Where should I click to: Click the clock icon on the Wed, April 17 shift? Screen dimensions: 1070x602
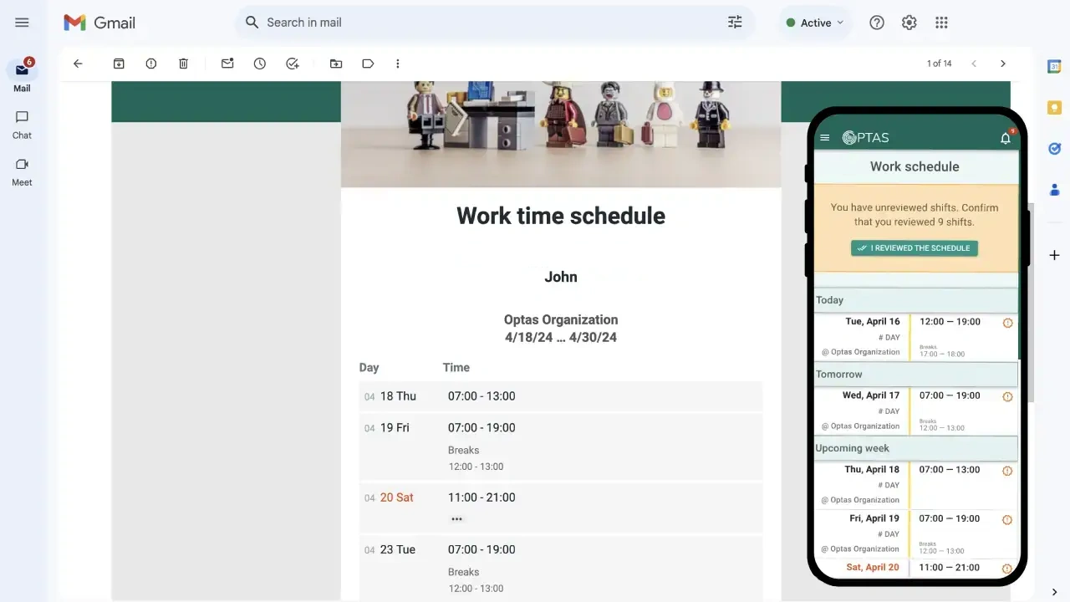coord(1007,396)
